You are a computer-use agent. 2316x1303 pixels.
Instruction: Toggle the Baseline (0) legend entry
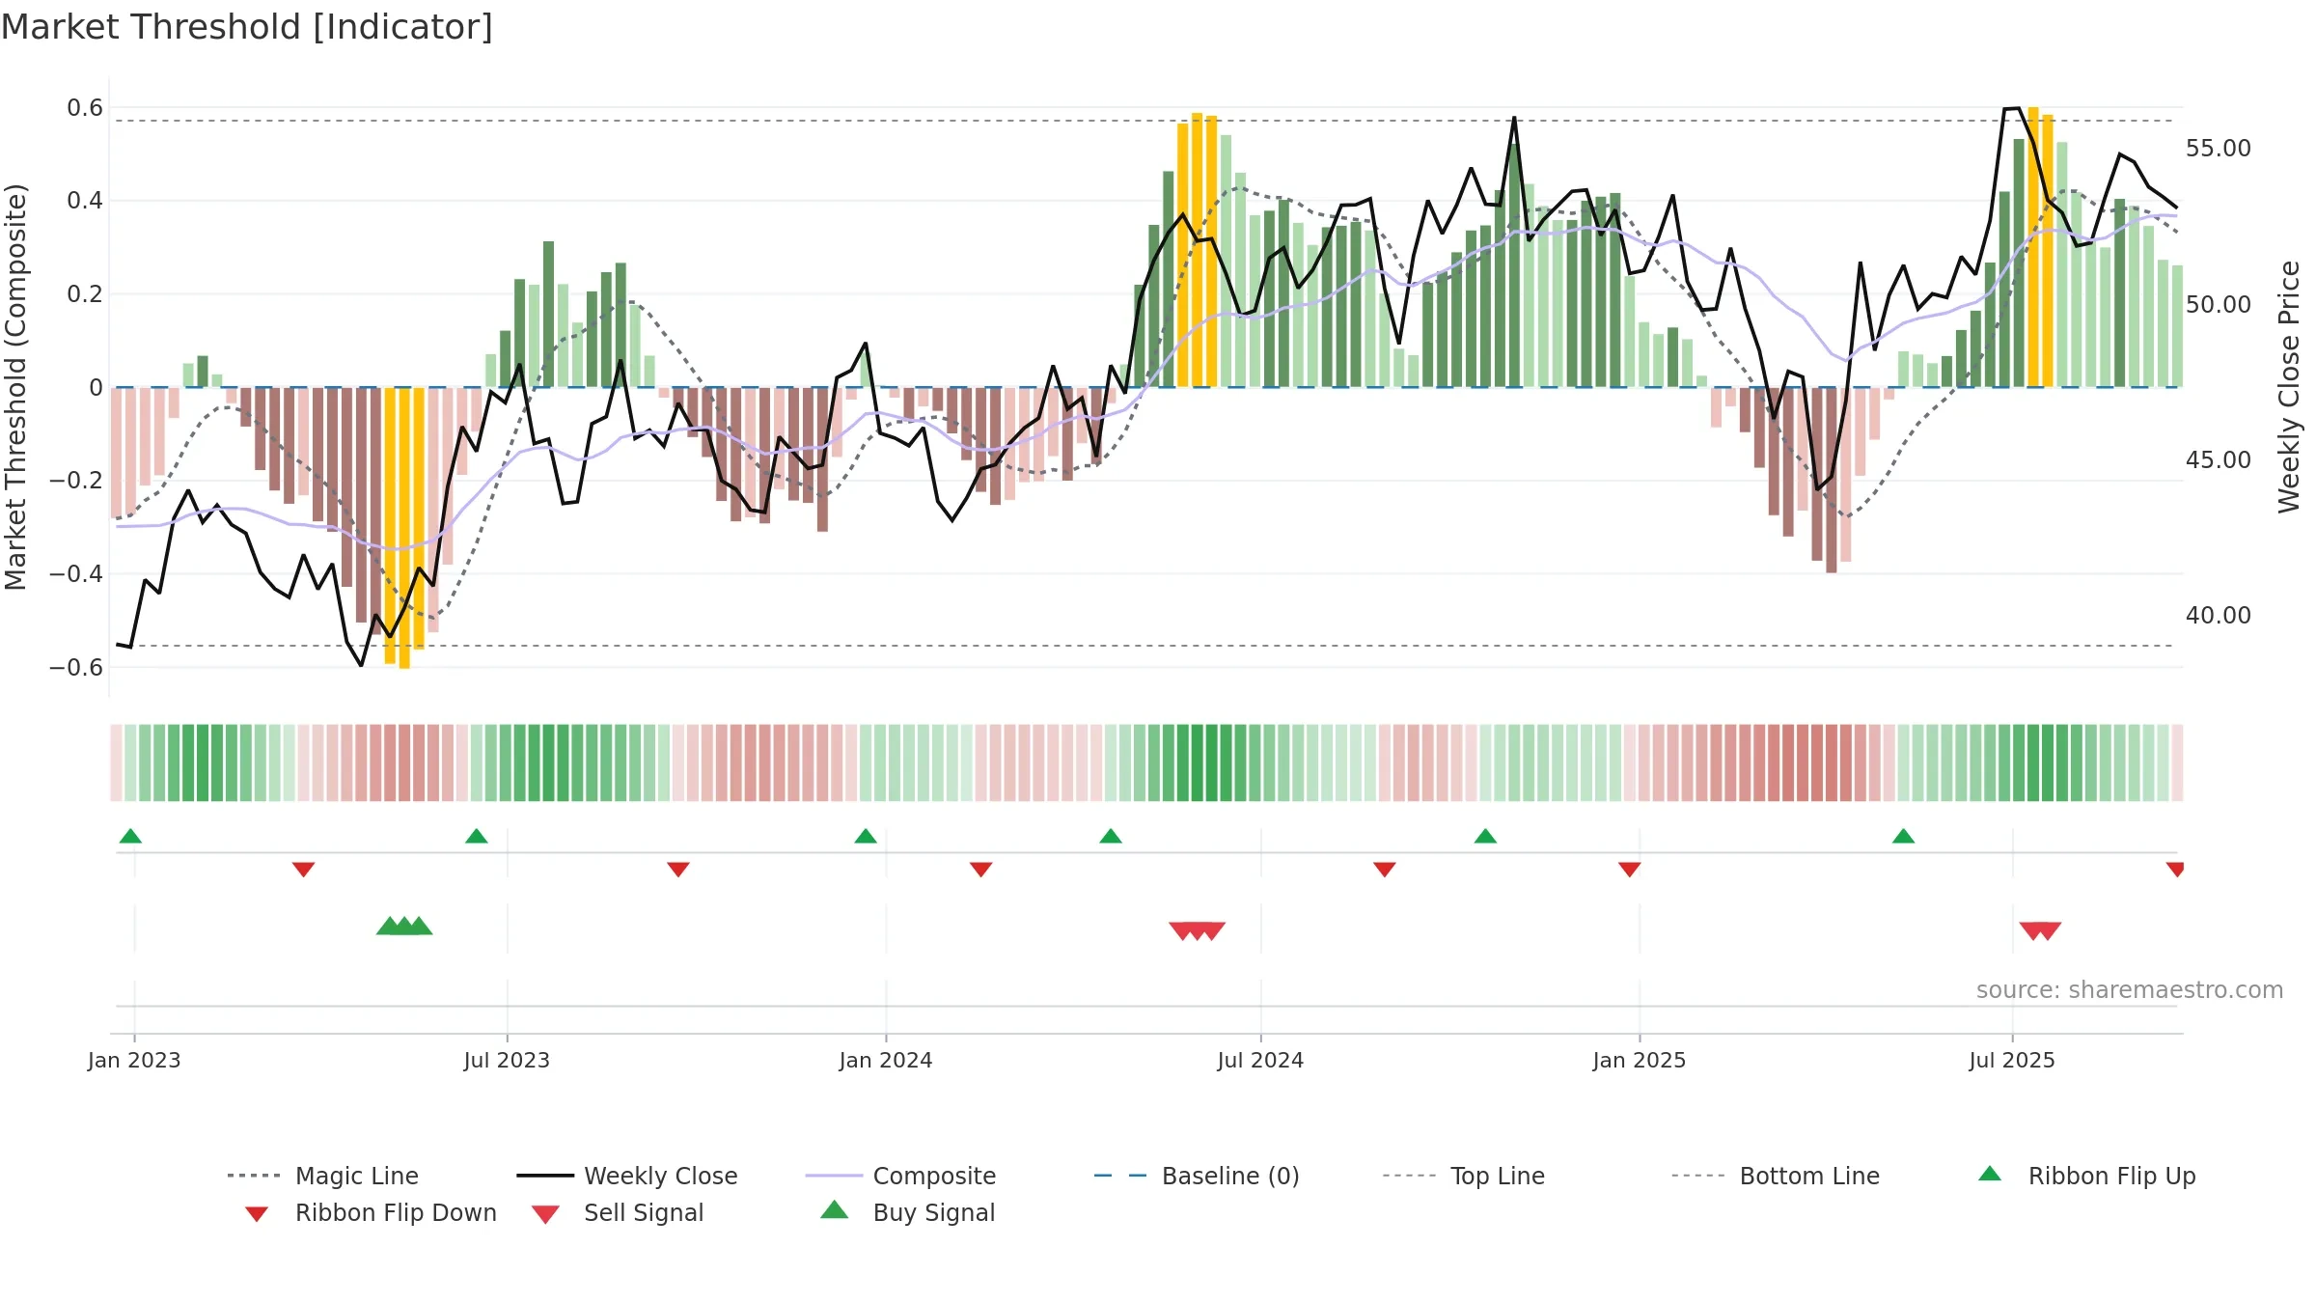[x=1197, y=1176]
